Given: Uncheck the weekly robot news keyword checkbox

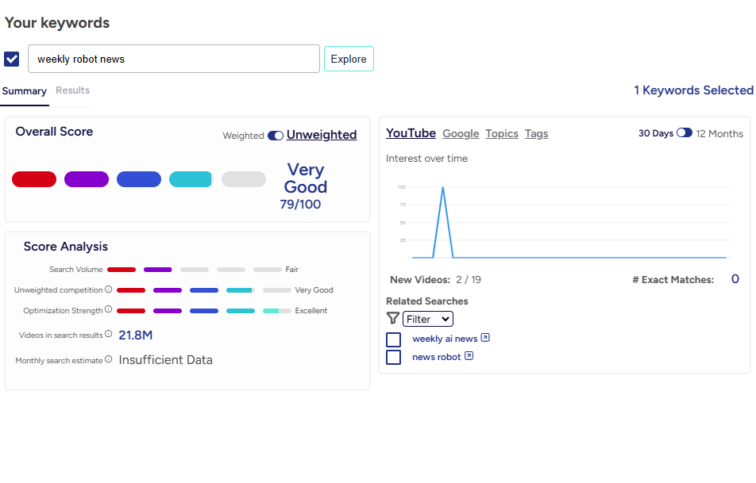Looking at the screenshot, I should coord(12,59).
